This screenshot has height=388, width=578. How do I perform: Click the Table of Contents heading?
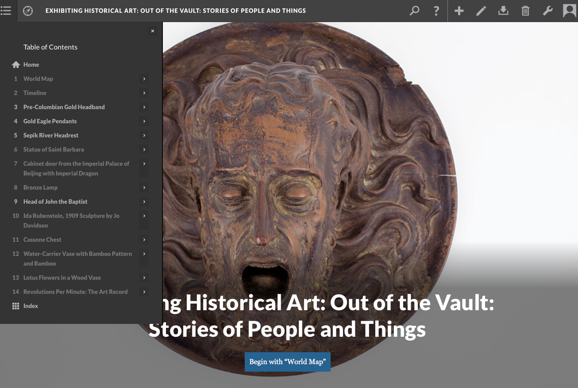pos(50,47)
